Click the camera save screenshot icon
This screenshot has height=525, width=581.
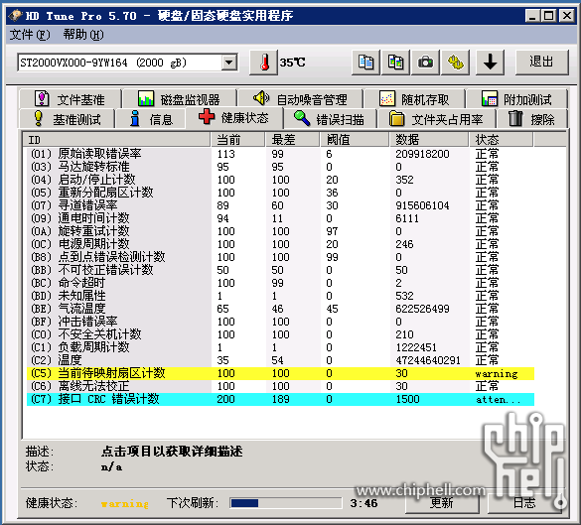click(x=425, y=63)
